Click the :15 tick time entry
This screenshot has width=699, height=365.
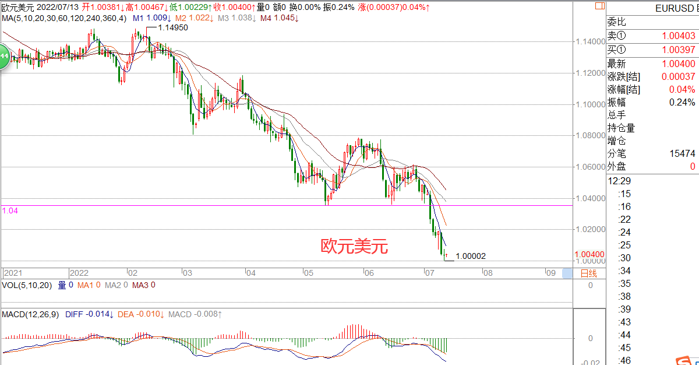624,194
